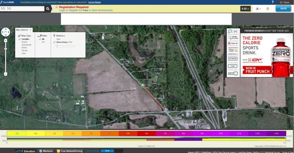The image size is (294, 153).
Task: Click the clear all route tool
Action: click(233, 43)
